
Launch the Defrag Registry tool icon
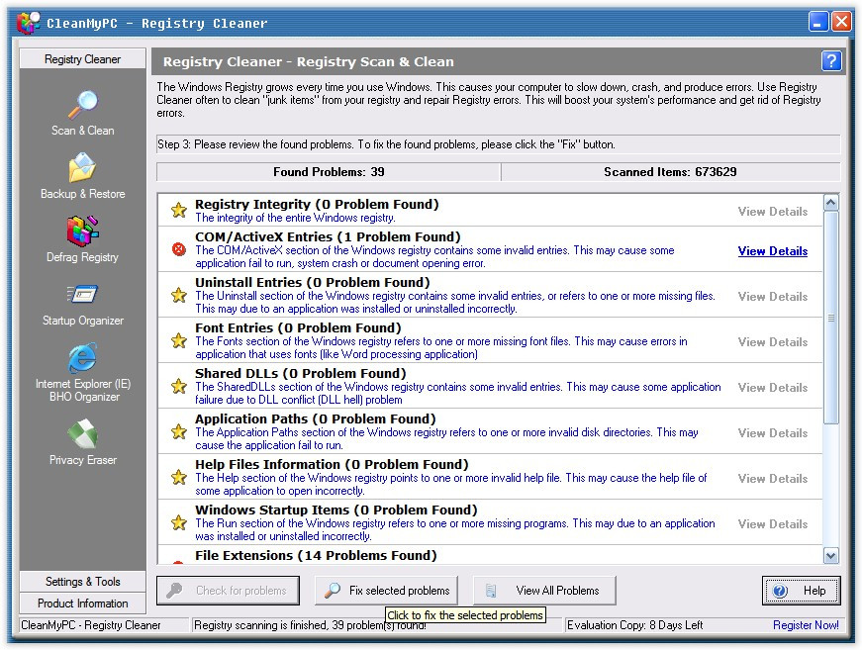coord(82,231)
